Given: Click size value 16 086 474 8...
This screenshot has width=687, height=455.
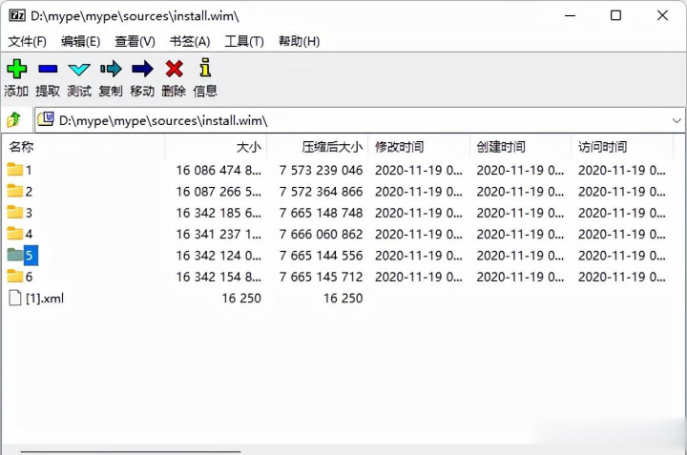Looking at the screenshot, I should pos(219,170).
